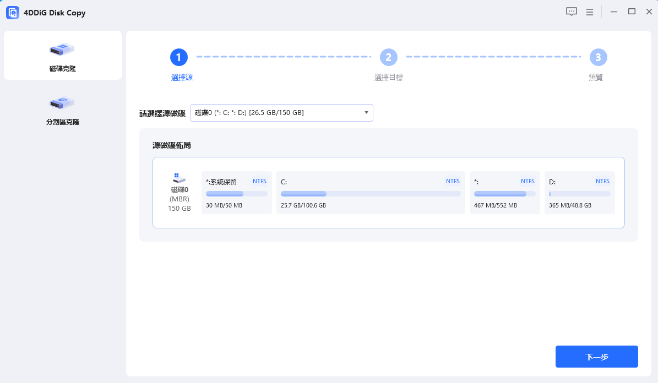Select the 磁碟克隆 disk clone icon

62,50
